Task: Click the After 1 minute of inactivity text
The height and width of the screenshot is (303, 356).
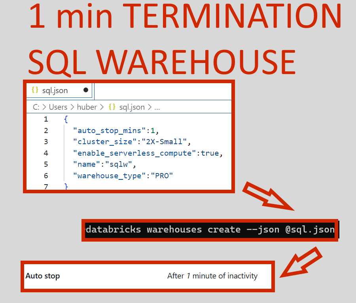Action: point(212,276)
